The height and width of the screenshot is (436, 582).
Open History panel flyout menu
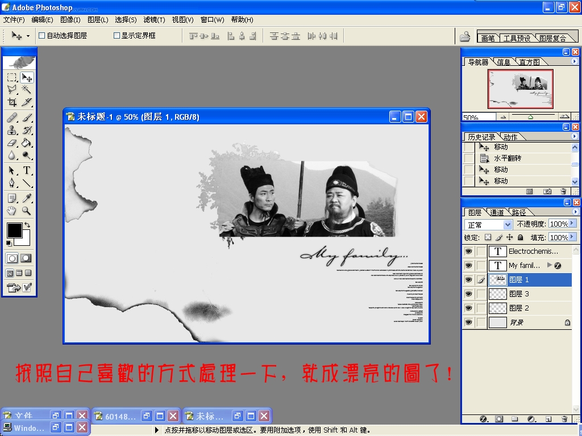pos(575,136)
